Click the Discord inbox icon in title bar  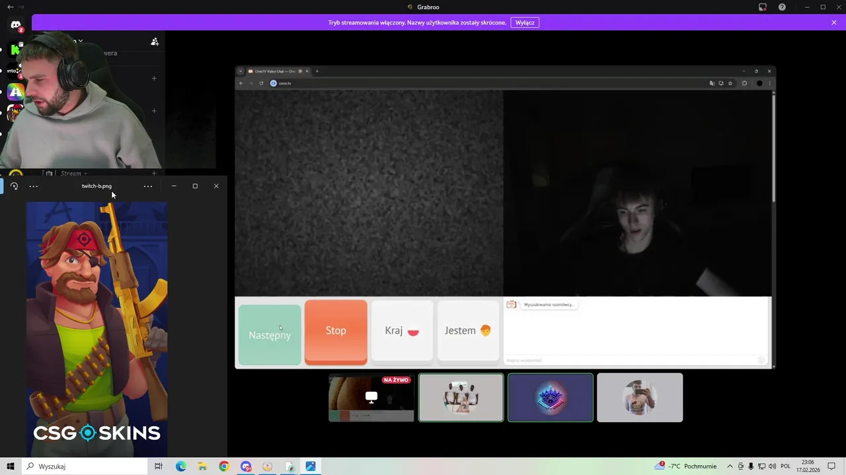[763, 7]
